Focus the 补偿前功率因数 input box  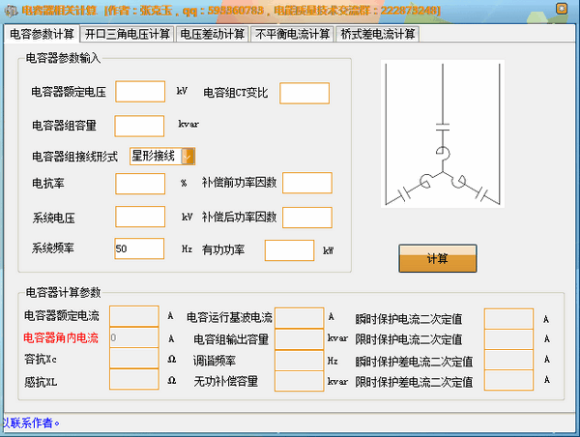(307, 183)
